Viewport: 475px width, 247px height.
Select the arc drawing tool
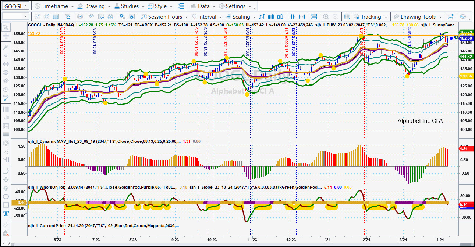tap(6, 171)
